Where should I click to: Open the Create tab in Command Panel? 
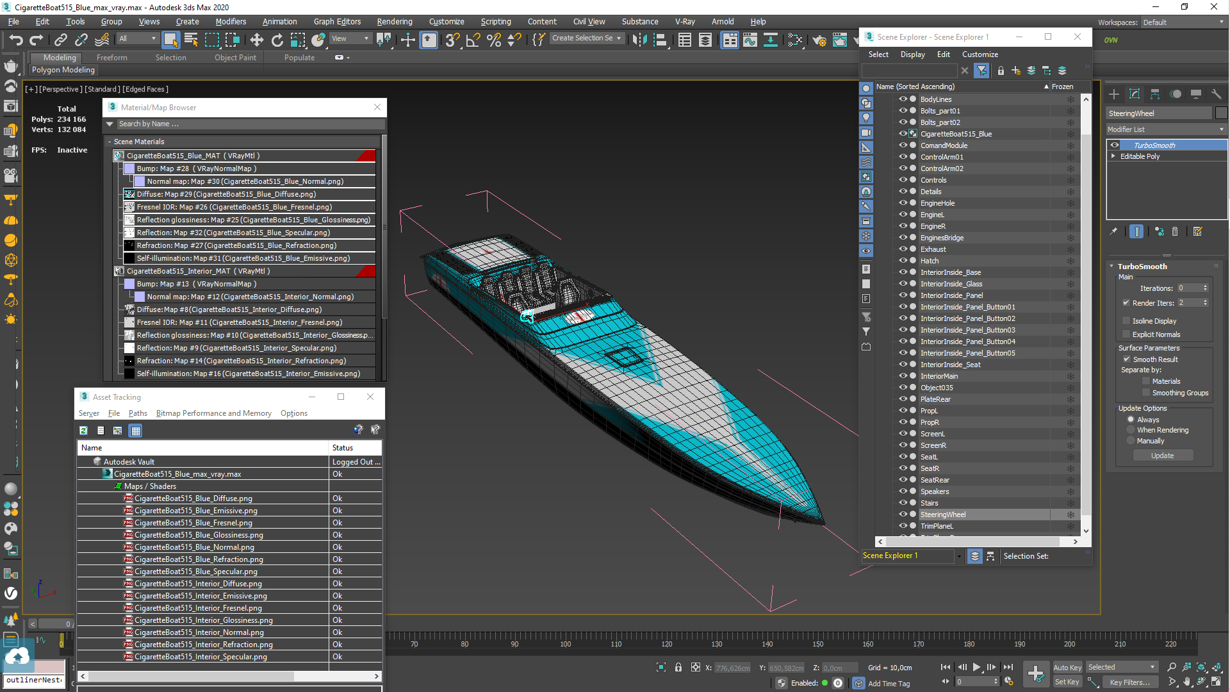pyautogui.click(x=1114, y=94)
